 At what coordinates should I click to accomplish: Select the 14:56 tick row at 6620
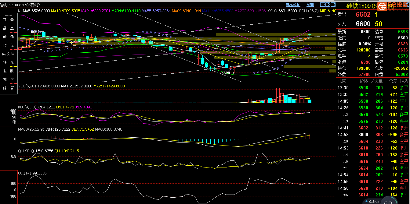tap(373, 188)
